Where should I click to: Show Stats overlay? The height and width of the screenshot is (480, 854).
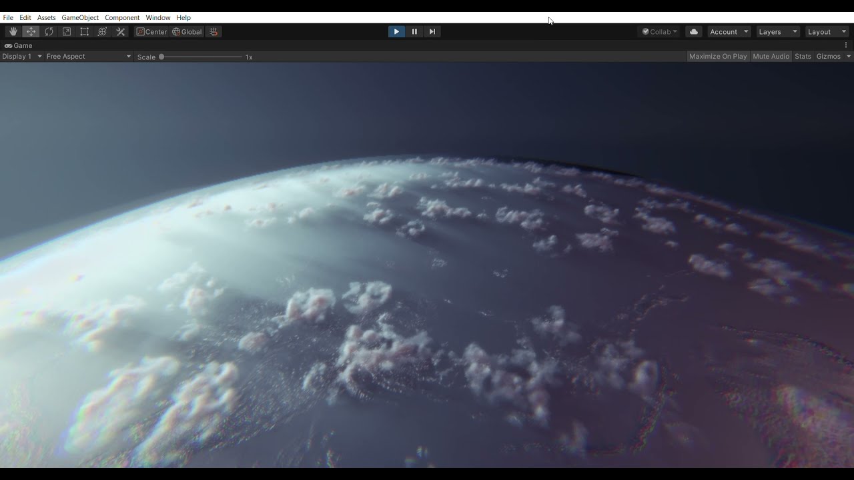803,57
